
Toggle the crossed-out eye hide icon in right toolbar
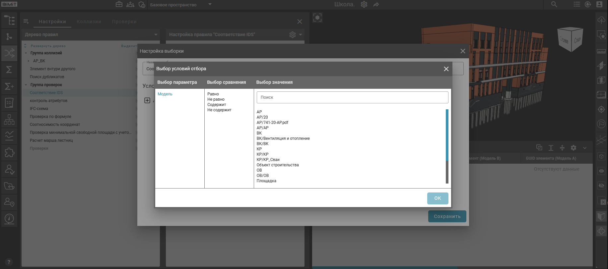[x=601, y=186]
